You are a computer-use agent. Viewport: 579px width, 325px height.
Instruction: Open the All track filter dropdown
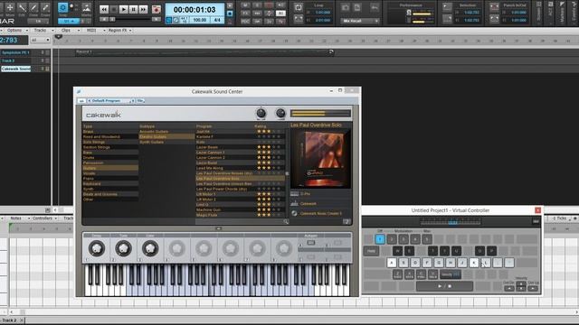pyautogui.click(x=40, y=40)
